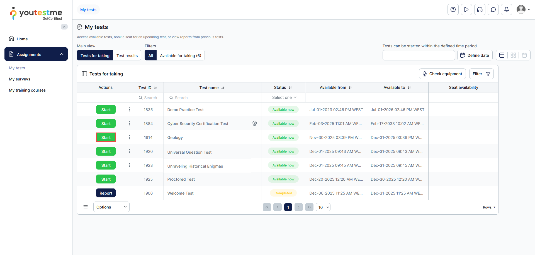Go to My training courses
Image resolution: width=535 pixels, height=255 pixels.
pyautogui.click(x=27, y=90)
